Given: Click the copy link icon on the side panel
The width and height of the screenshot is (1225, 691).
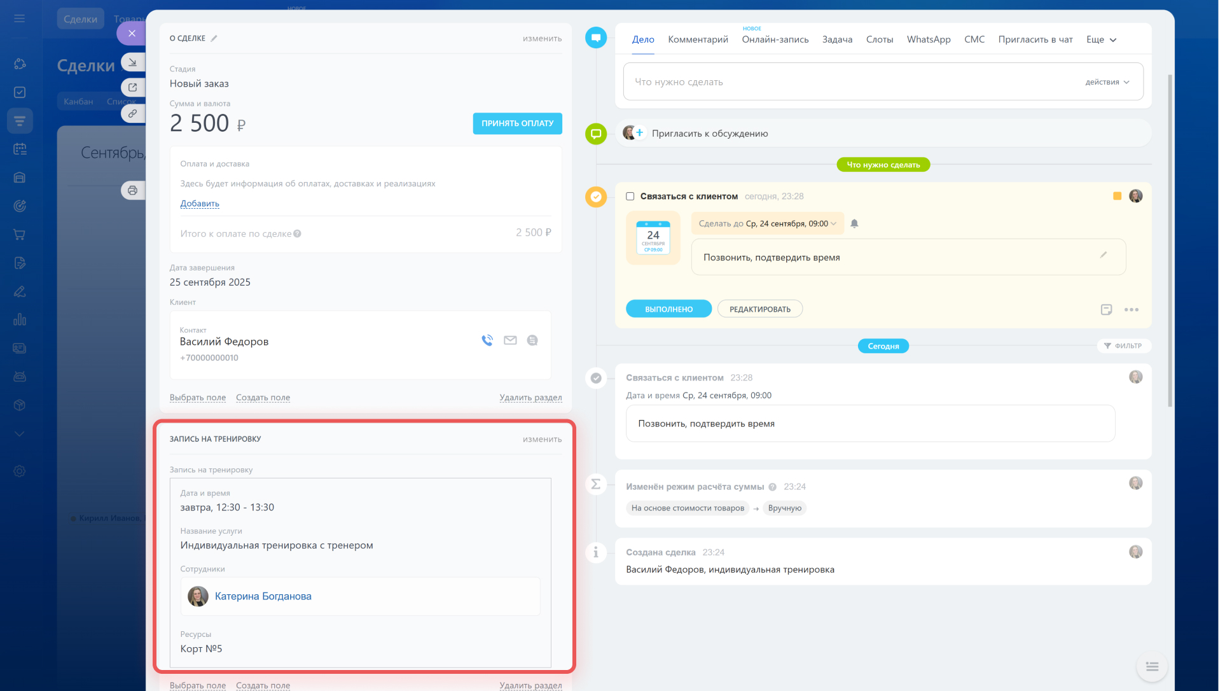Looking at the screenshot, I should tap(132, 113).
